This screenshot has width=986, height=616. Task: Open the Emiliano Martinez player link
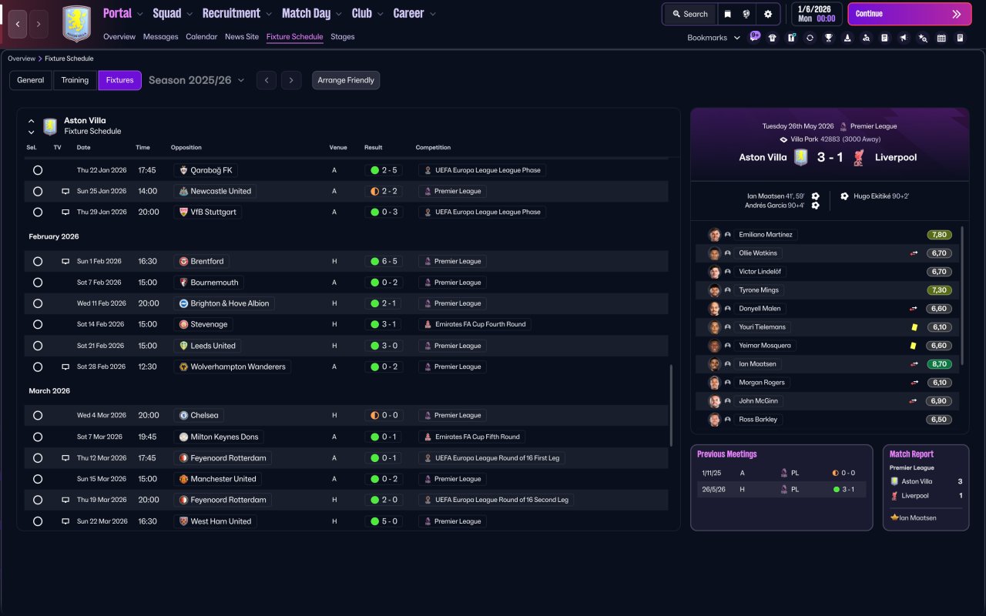766,235
